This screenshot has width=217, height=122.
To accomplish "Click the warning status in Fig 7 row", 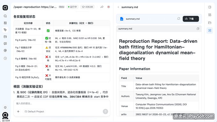I will (x=48, y=49).
